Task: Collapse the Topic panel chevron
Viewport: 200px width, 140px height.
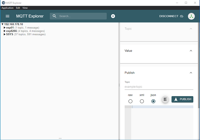Action: click(191, 29)
